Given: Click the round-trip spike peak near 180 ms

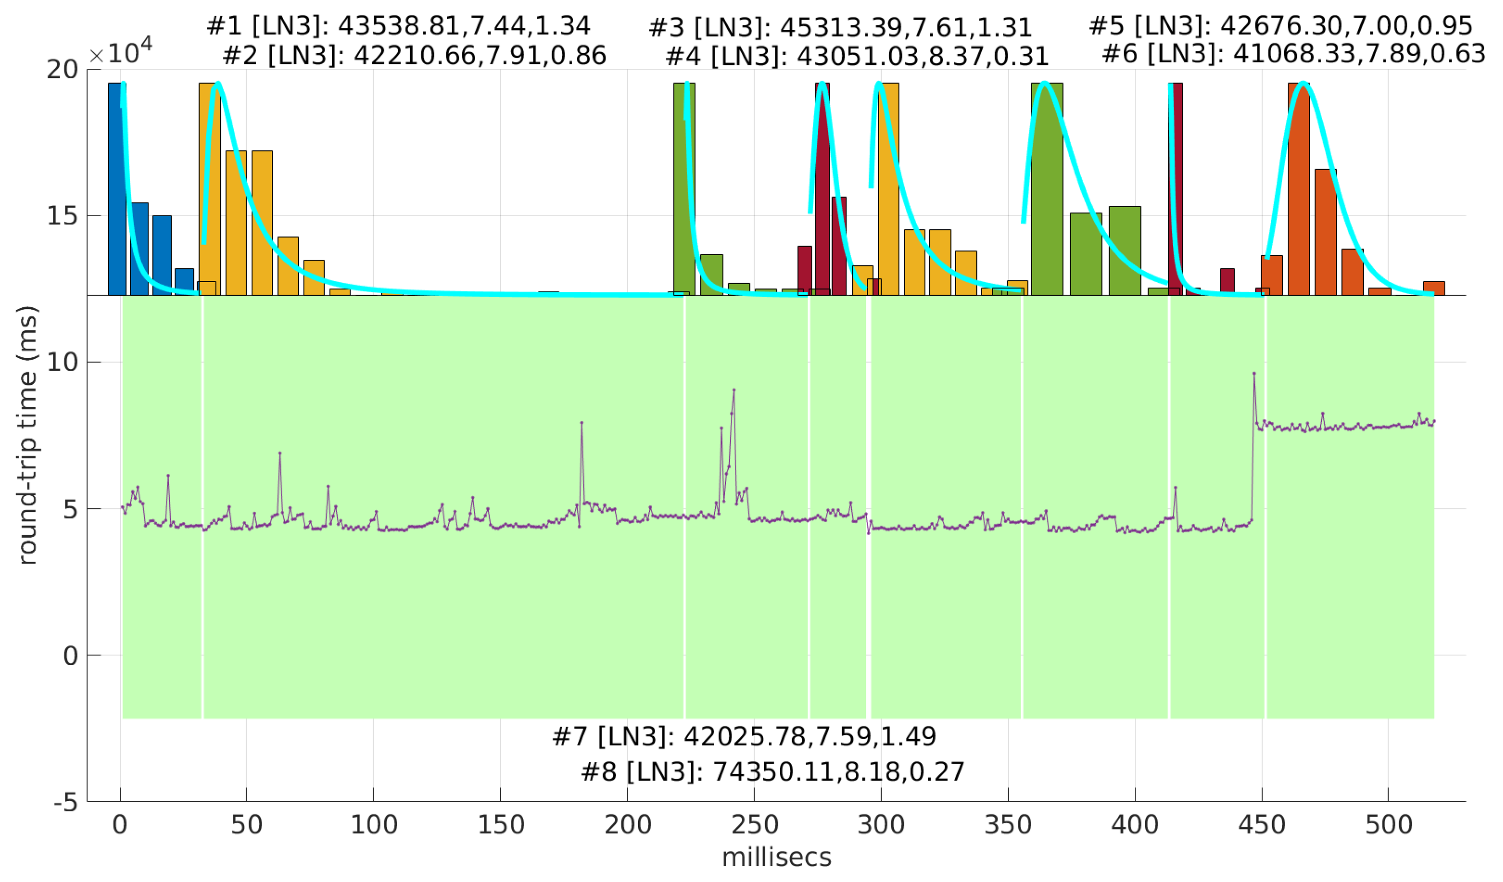Looking at the screenshot, I should point(581,422).
